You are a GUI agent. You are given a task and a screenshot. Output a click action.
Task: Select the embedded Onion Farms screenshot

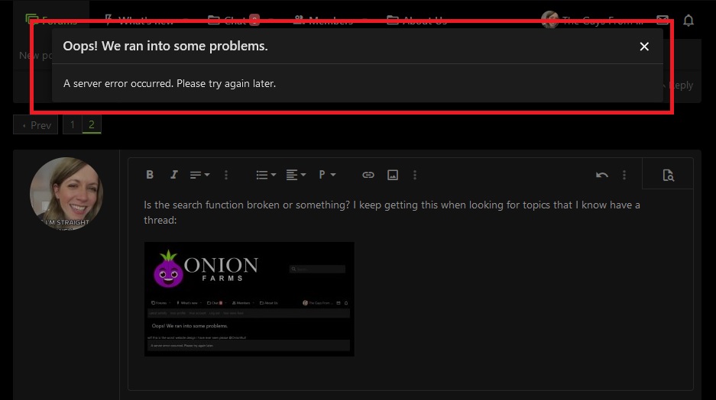tap(249, 298)
